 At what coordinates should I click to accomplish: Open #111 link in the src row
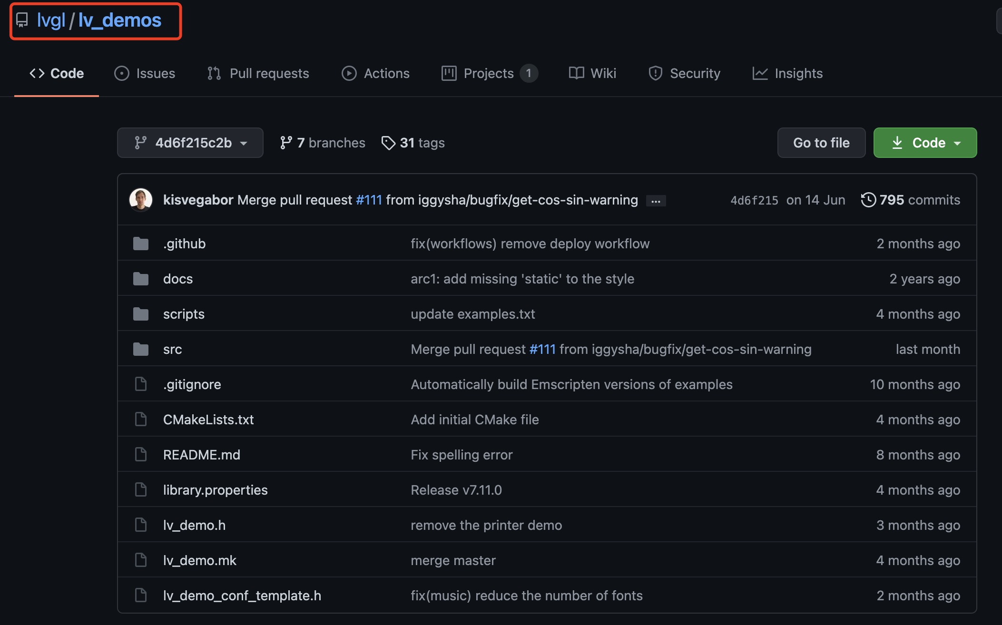542,349
